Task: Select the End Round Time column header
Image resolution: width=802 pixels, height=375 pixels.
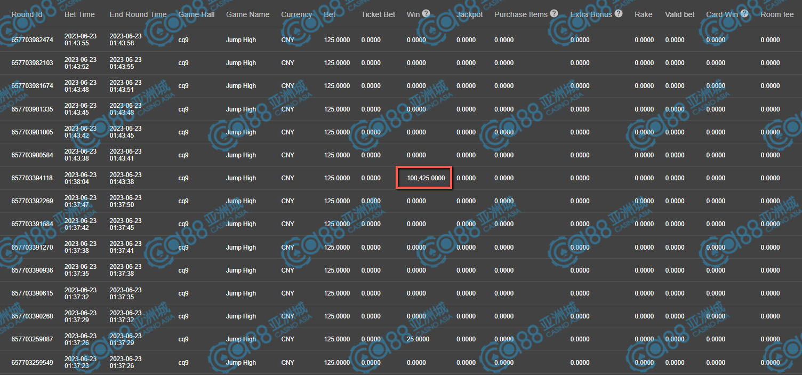Action: (x=138, y=14)
